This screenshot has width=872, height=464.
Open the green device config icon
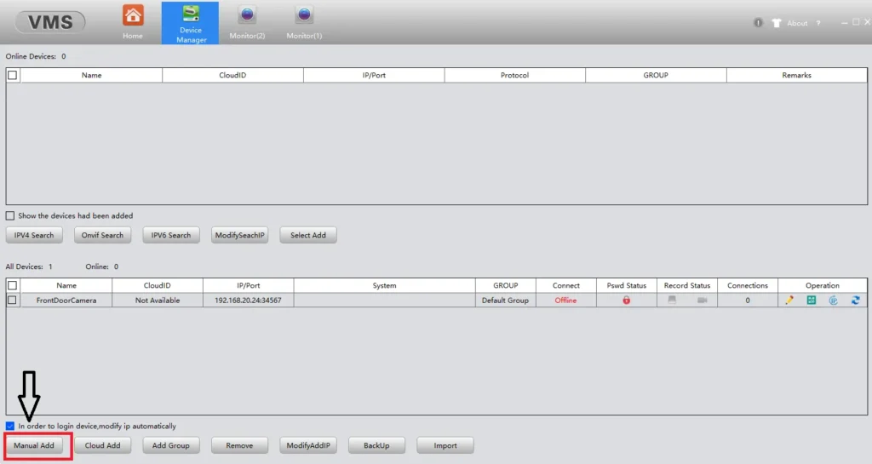812,300
